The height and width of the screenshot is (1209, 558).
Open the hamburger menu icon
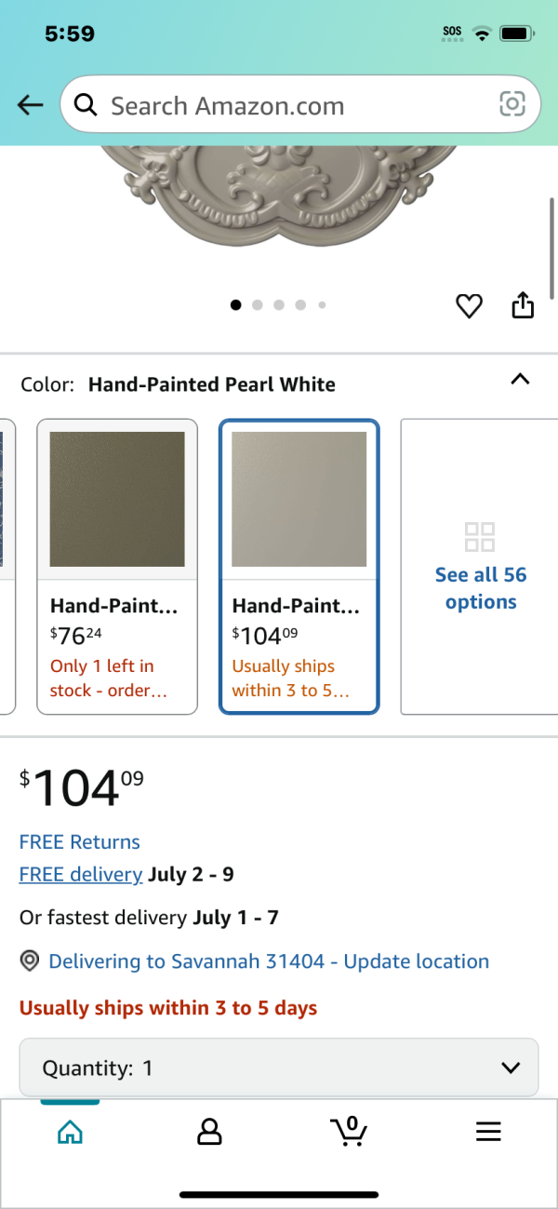coord(488,1131)
